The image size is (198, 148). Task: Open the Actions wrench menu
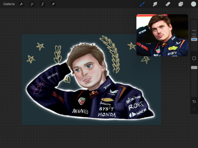click(21, 4)
